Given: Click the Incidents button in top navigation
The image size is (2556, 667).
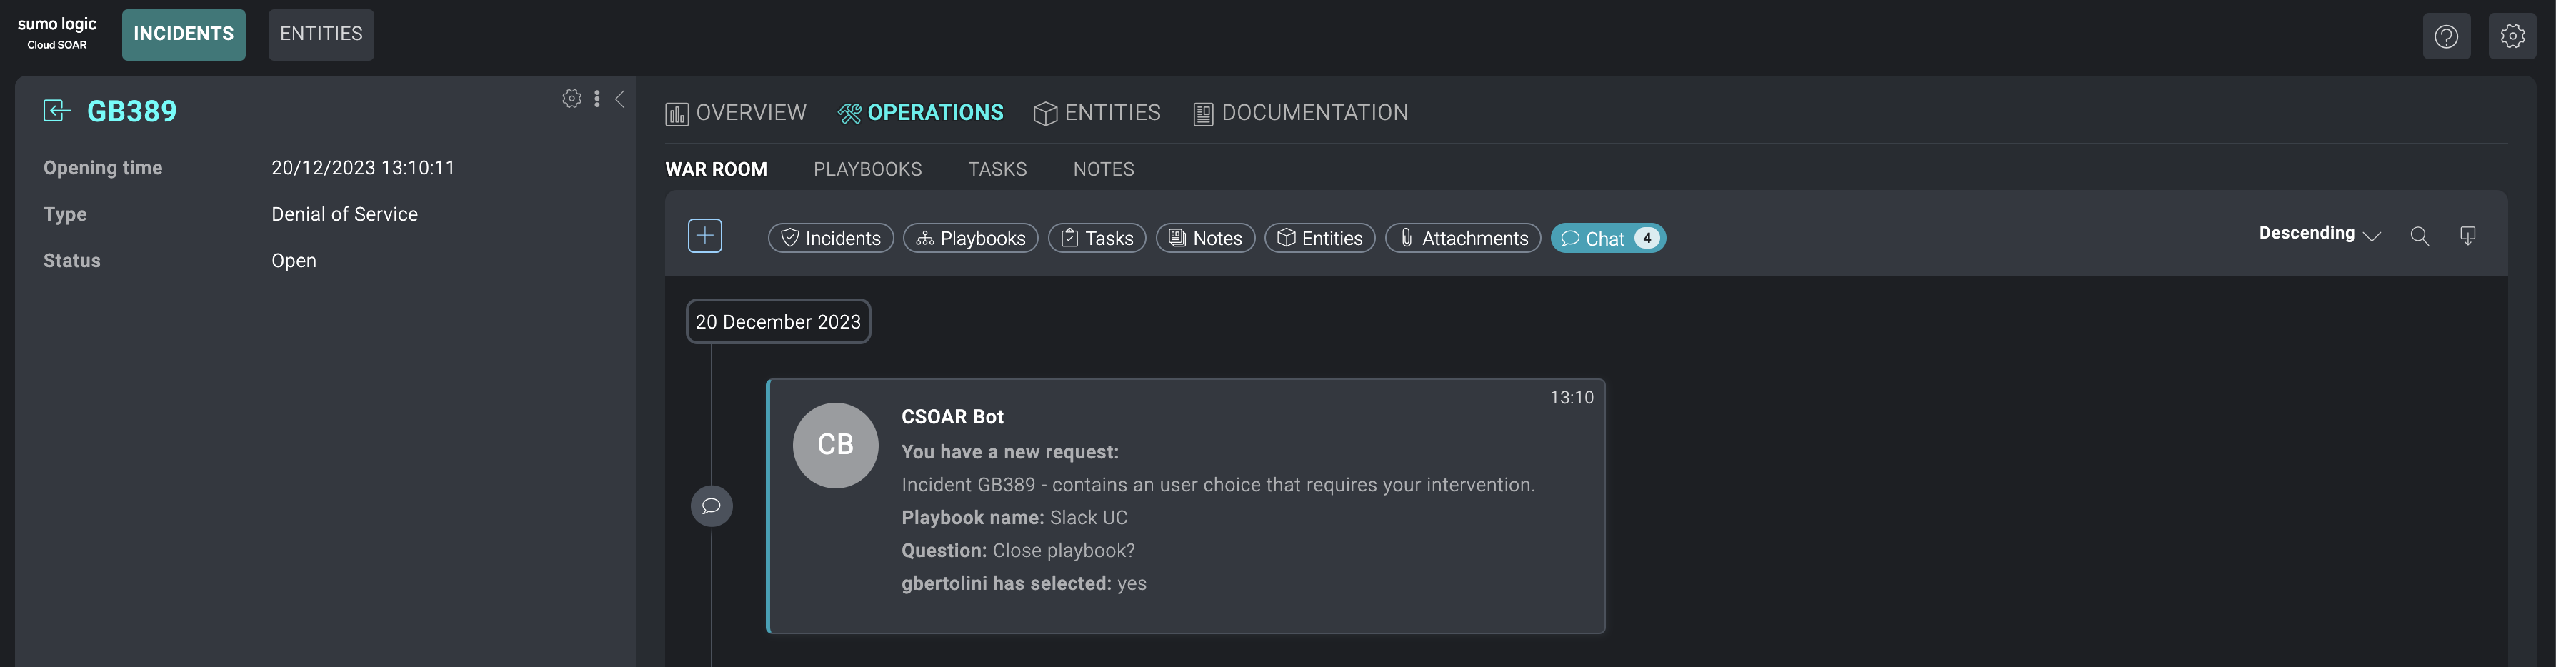Looking at the screenshot, I should (184, 35).
